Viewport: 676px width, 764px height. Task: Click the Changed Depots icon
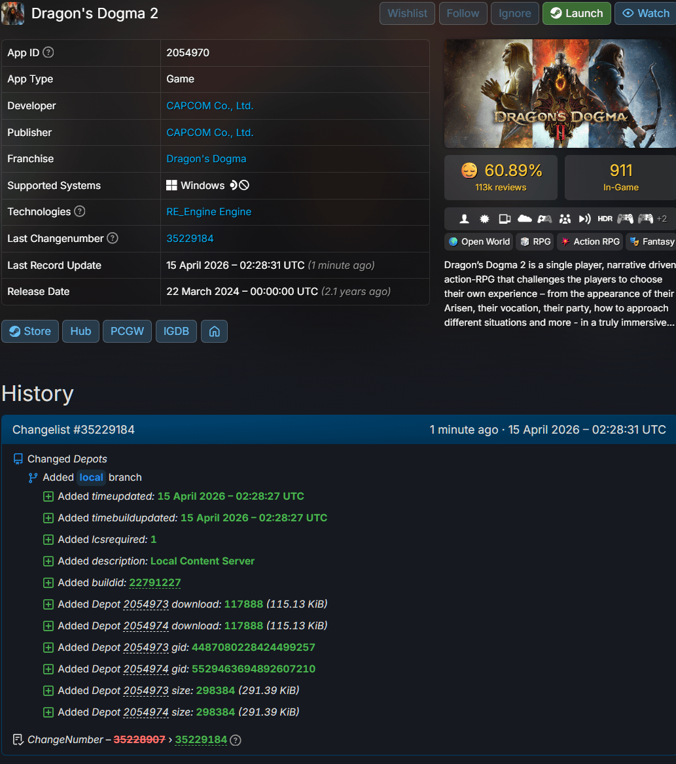(18, 459)
